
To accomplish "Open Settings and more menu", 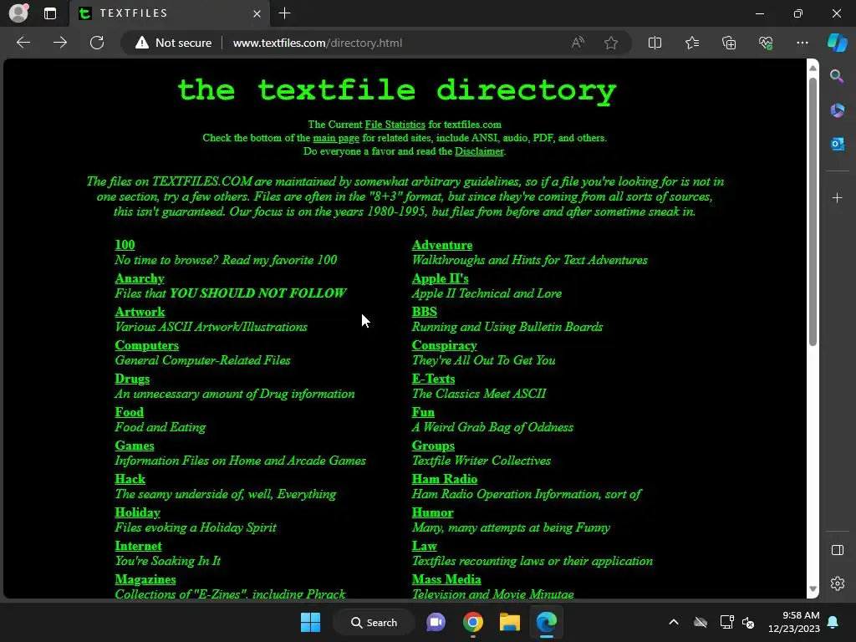I will pos(802,43).
